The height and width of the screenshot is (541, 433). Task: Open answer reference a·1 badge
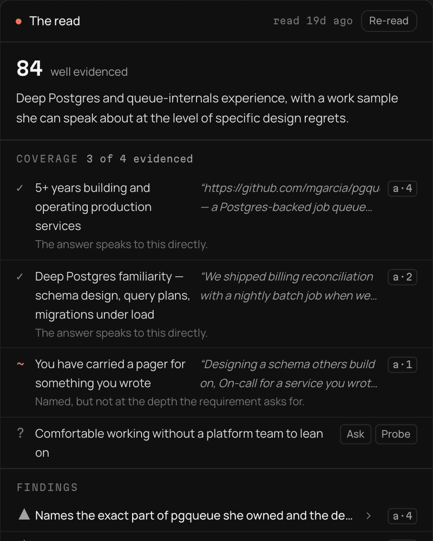click(x=402, y=365)
